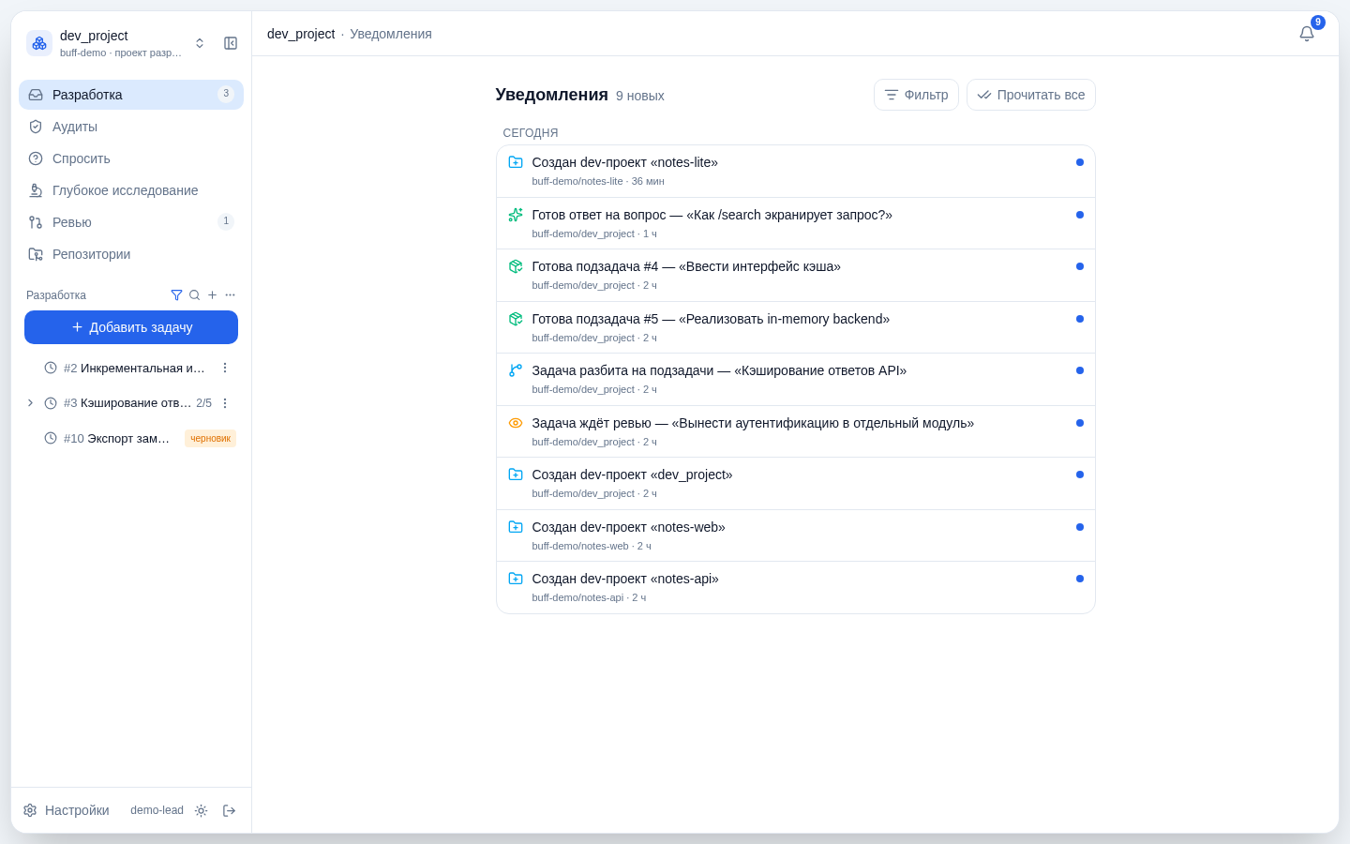The image size is (1350, 844).
Task: Open notification about /search экранирует запрос
Action: point(796,223)
